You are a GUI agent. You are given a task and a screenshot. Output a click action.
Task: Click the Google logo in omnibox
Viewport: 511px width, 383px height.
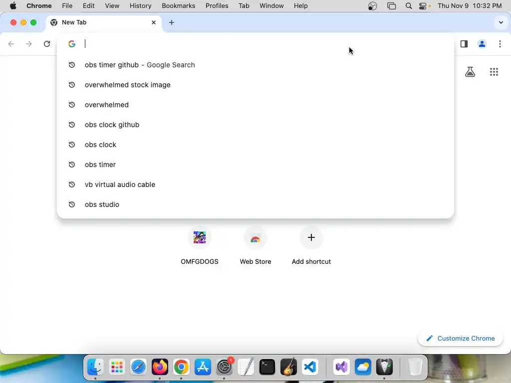click(x=72, y=44)
